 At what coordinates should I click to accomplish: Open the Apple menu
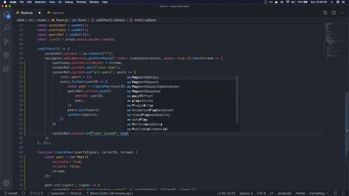5,2
